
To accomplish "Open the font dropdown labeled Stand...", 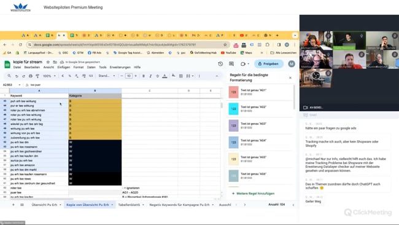I will [107, 76].
